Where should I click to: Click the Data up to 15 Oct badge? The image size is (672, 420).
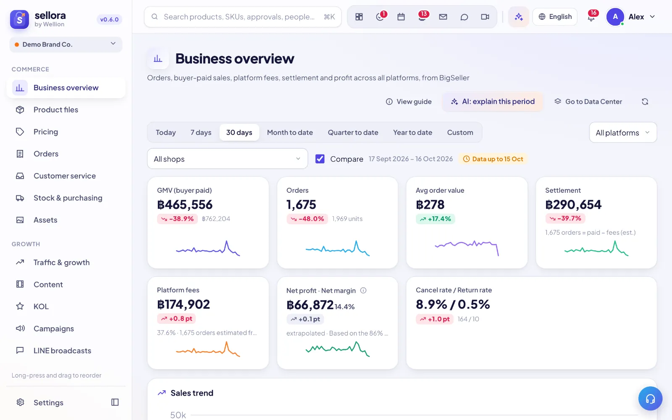click(x=493, y=159)
